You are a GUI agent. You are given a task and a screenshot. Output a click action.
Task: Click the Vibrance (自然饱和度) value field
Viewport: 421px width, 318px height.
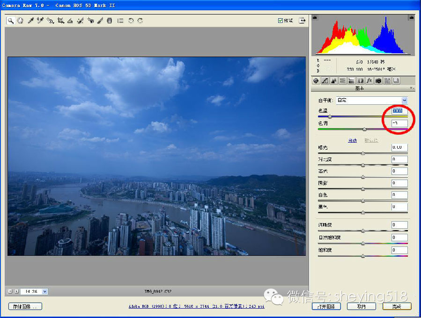click(x=399, y=238)
